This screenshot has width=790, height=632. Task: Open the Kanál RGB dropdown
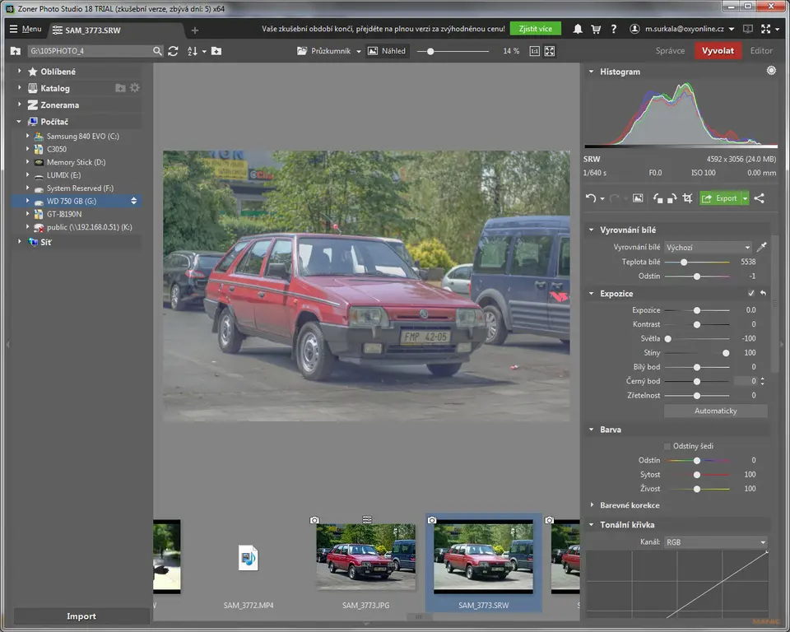pyautogui.click(x=715, y=542)
